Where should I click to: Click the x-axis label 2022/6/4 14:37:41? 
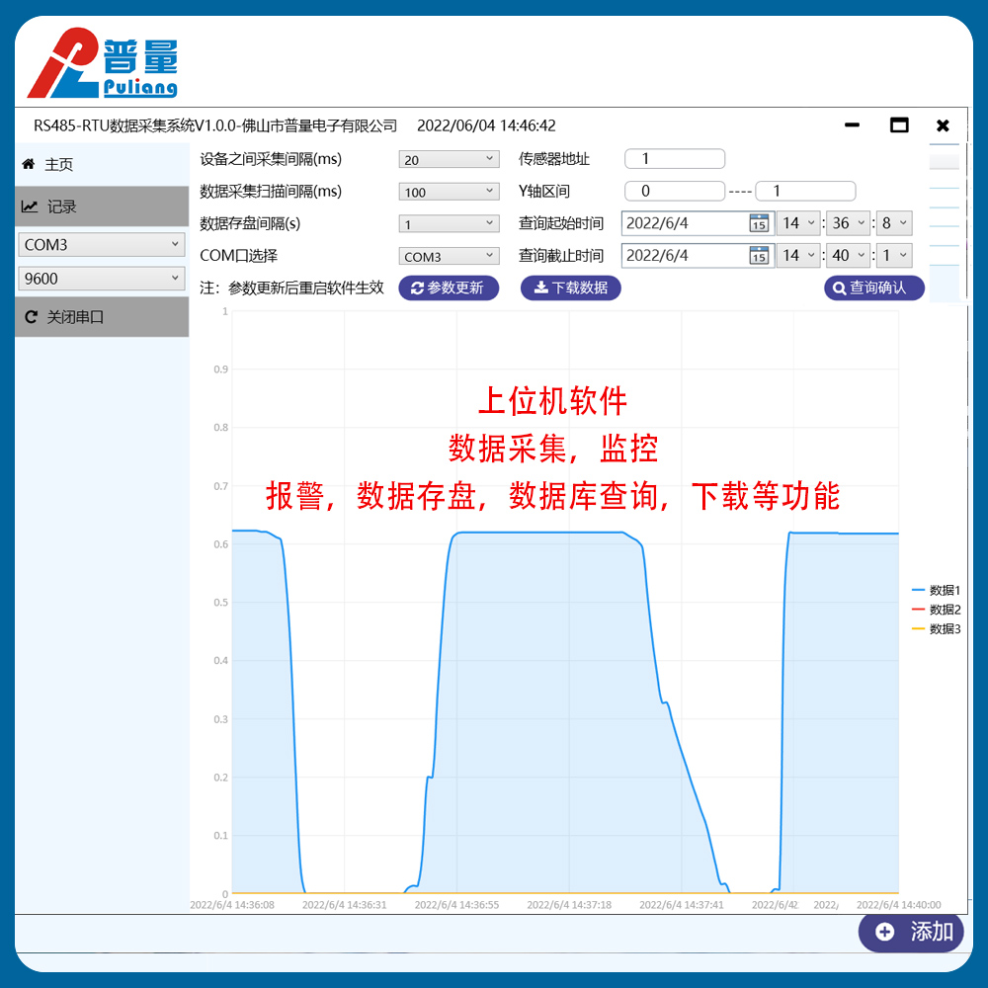(x=682, y=905)
